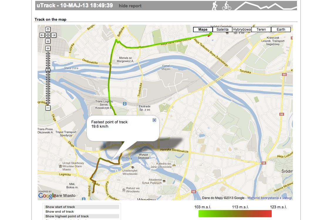Zoom out with the minus button
The height and width of the screenshot is (220, 331).
pos(48,108)
